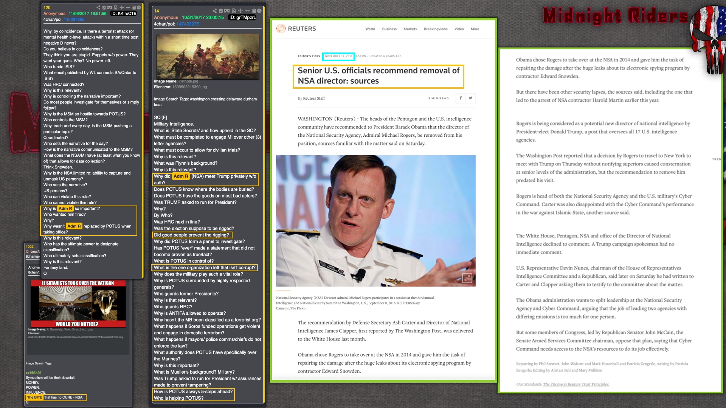Open 4chan post link 147433975
The image size is (726, 408).
tap(188, 24)
